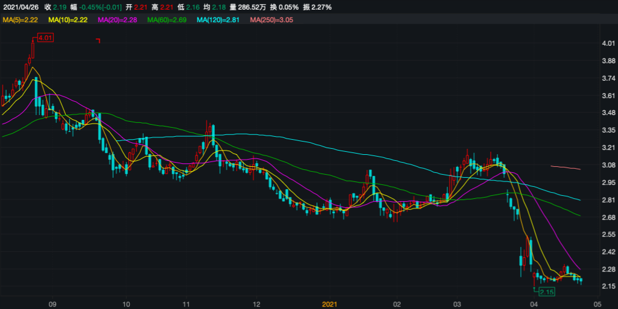This screenshot has height=309, width=618.
Task: Click the 2.55 price axis label
Action: (x=608, y=234)
